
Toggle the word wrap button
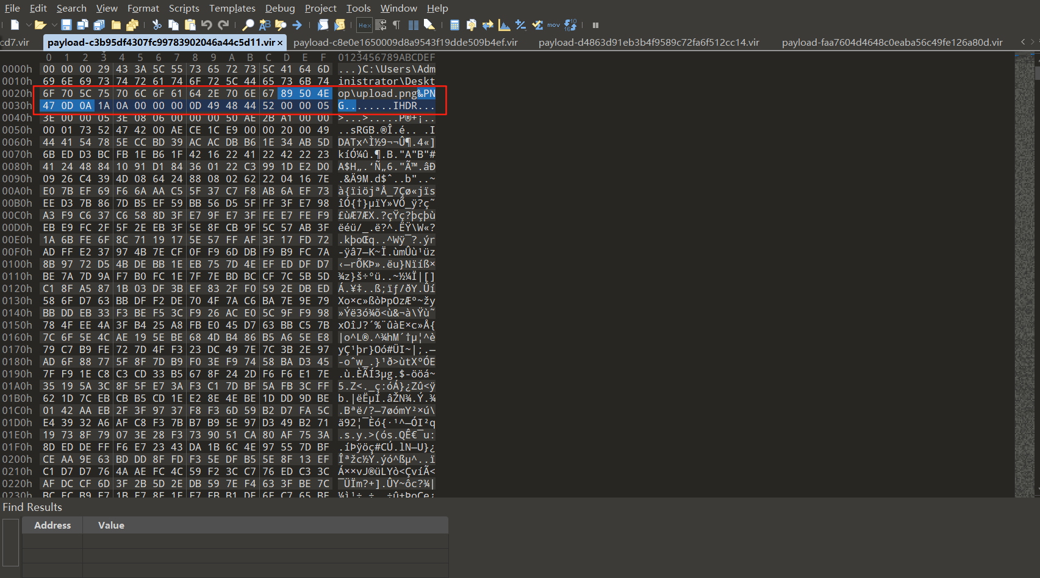pyautogui.click(x=381, y=25)
